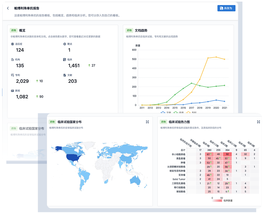The height and width of the screenshot is (218, 267).
Task: Click the 靶点 target icon
Action: tap(65, 44)
